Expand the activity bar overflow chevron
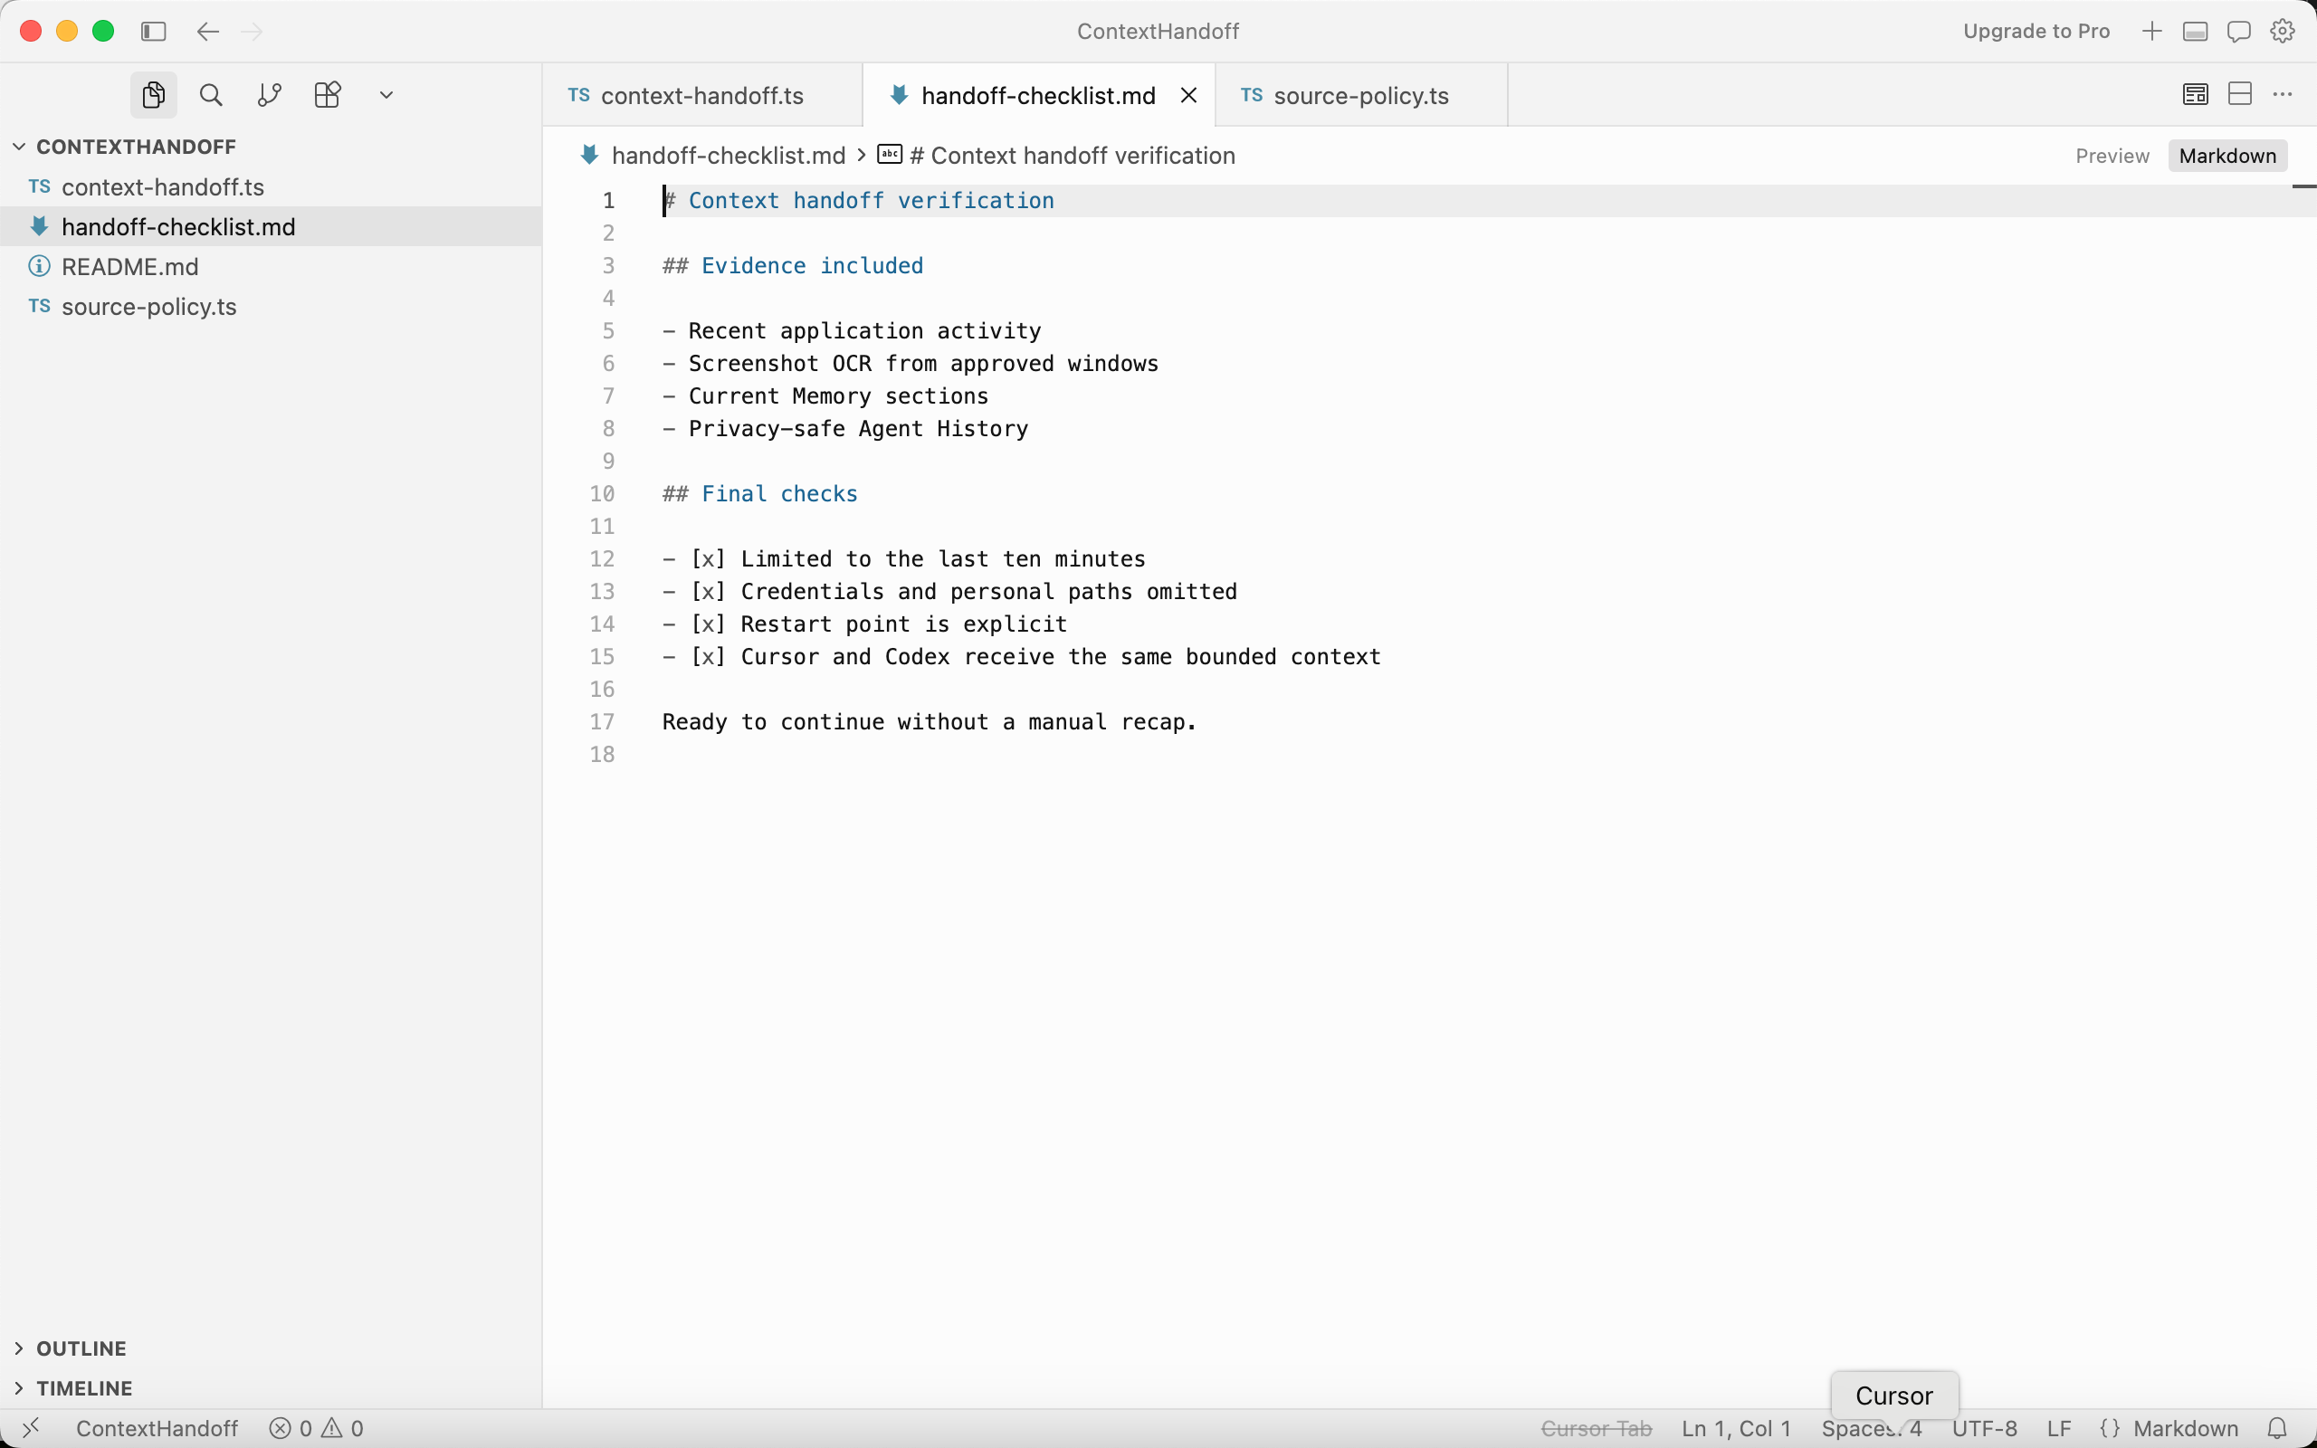The width and height of the screenshot is (2317, 1448). coord(386,95)
